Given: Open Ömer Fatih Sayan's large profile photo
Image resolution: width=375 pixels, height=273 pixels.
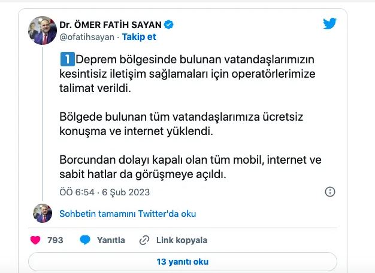Looking at the screenshot, I should (x=43, y=30).
